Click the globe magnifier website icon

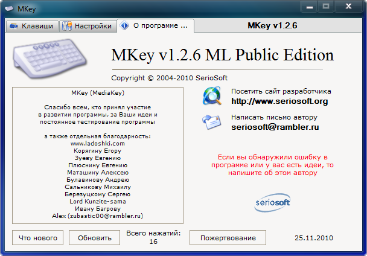(x=212, y=96)
